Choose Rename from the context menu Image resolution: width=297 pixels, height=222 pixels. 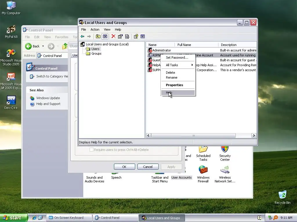[178, 77]
